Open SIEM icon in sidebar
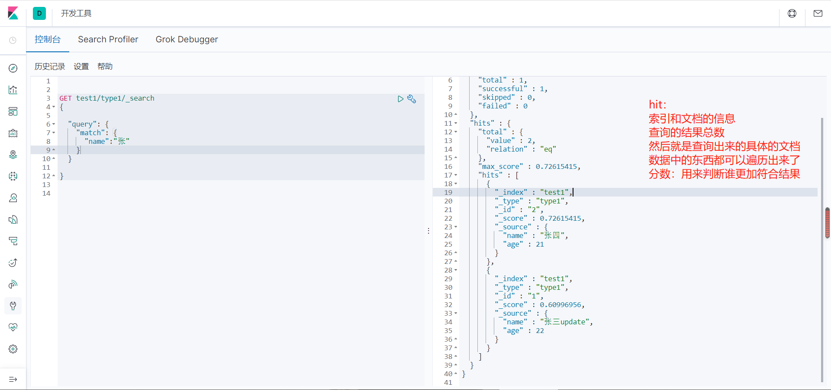 (x=13, y=284)
